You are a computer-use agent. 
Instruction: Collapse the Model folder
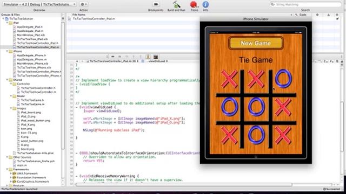(x=11, y=96)
